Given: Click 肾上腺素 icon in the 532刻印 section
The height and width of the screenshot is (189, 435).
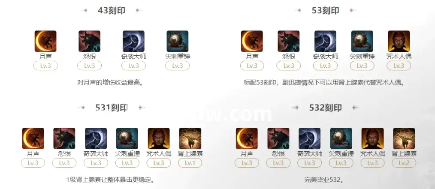Looking at the screenshot, I should (x=404, y=138).
